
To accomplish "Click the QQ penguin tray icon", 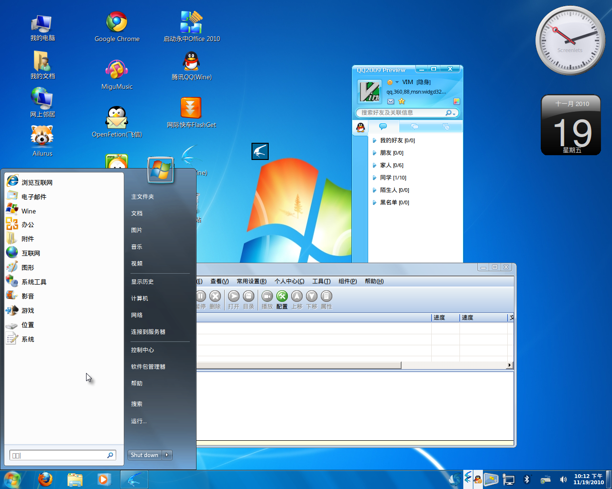I will pyautogui.click(x=478, y=479).
